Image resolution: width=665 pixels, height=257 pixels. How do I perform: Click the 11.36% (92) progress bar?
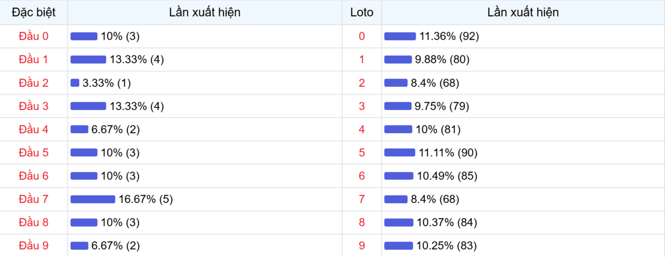pos(400,36)
